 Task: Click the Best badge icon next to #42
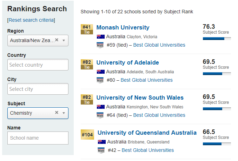click(x=101, y=150)
